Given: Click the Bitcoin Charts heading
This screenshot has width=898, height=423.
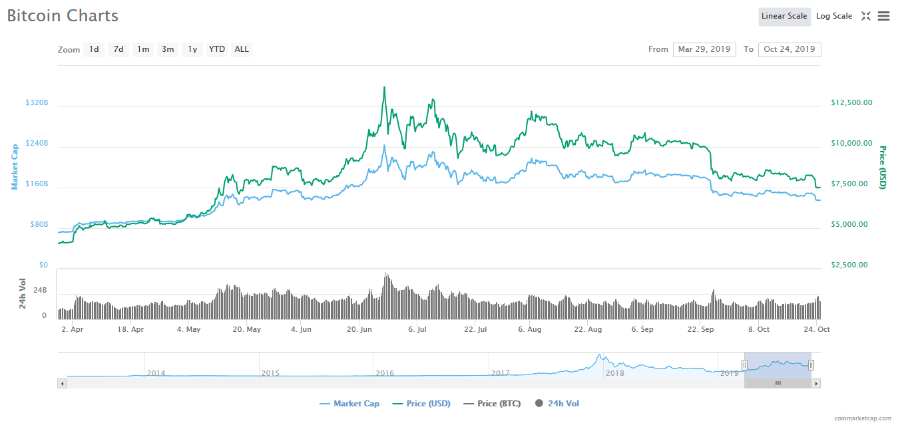Looking at the screenshot, I should pyautogui.click(x=63, y=15).
